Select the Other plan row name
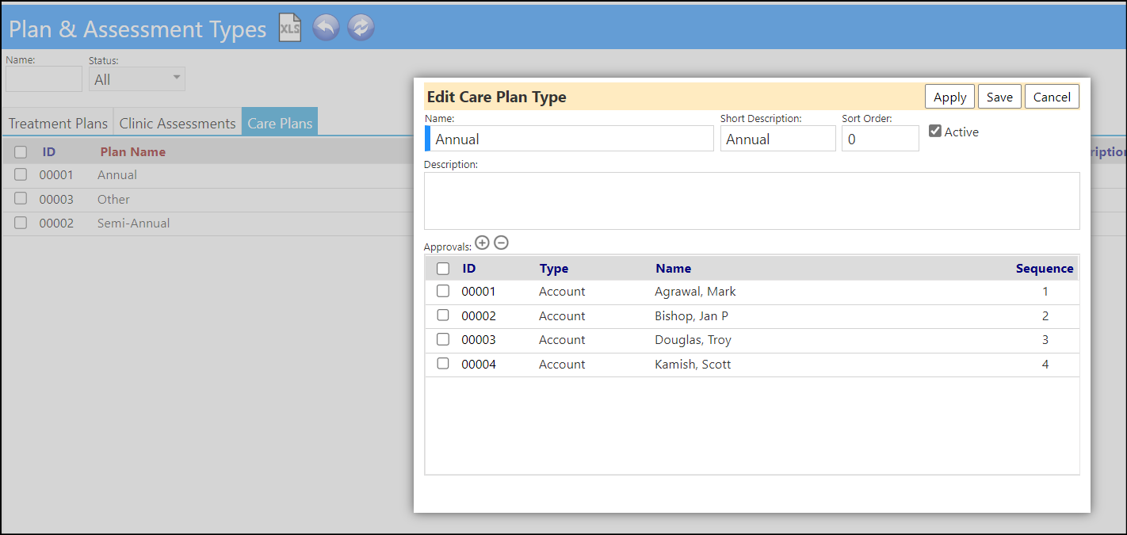The image size is (1127, 535). (x=113, y=199)
